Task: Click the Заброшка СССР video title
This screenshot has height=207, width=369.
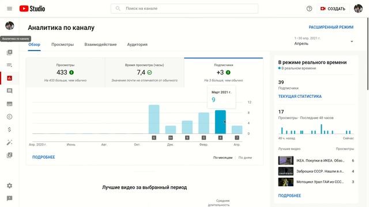Action: [320, 171]
